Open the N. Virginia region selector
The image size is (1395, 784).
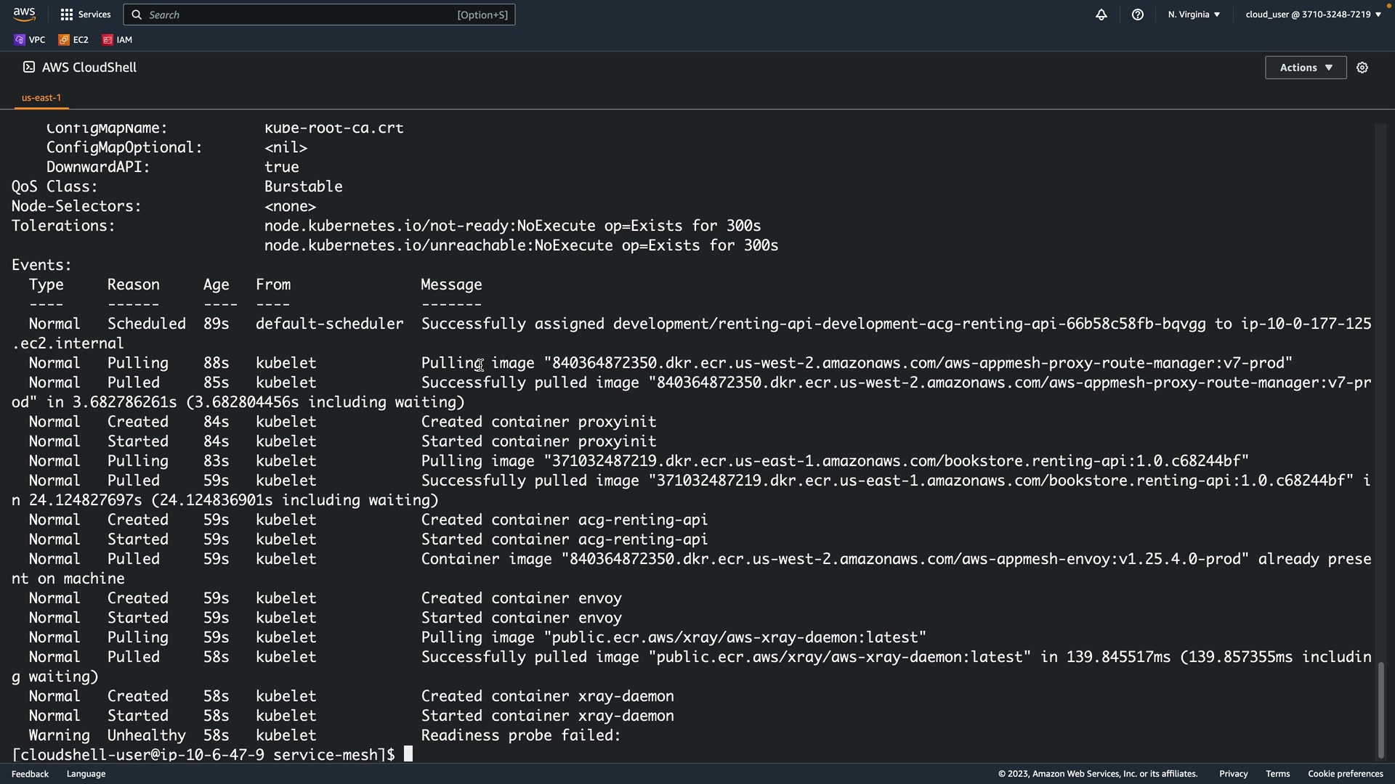1194,15
